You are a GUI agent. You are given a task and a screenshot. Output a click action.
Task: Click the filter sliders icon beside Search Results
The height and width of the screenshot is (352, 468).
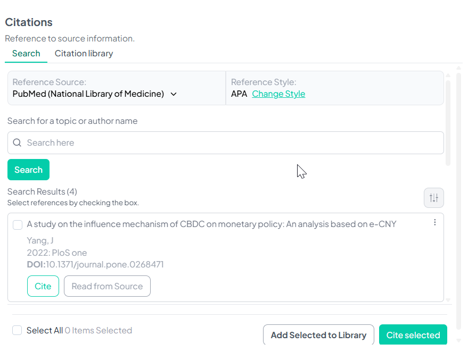tap(434, 198)
